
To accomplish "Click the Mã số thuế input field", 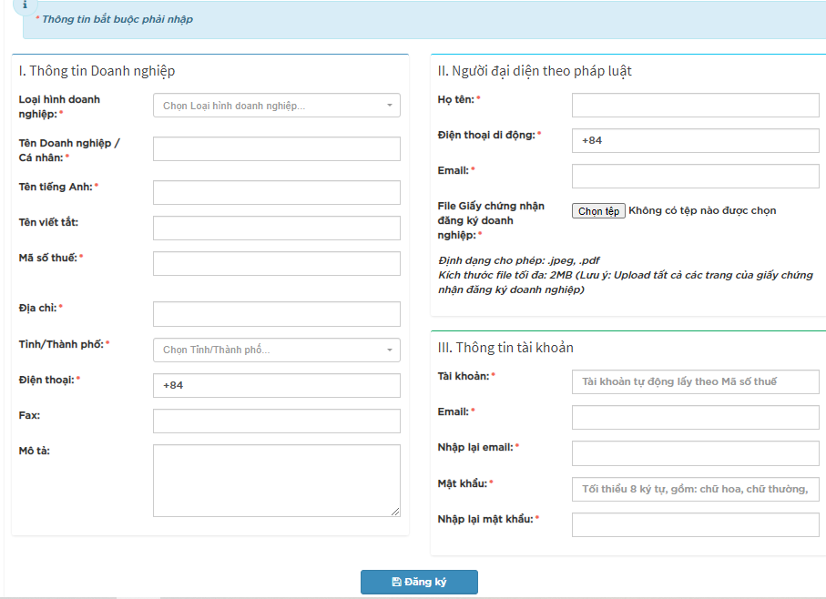I will tap(276, 263).
